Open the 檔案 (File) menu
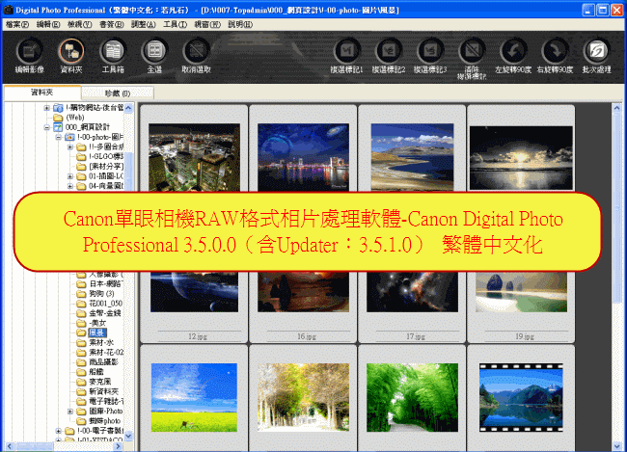 (17, 22)
